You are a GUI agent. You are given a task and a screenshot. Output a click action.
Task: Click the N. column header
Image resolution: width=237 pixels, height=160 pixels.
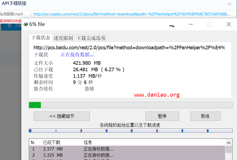tap(35, 142)
